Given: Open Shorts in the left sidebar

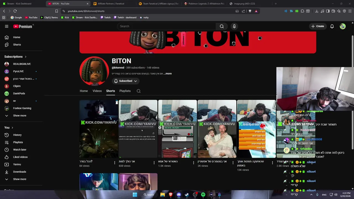Looking at the screenshot, I should pyautogui.click(x=16, y=44).
